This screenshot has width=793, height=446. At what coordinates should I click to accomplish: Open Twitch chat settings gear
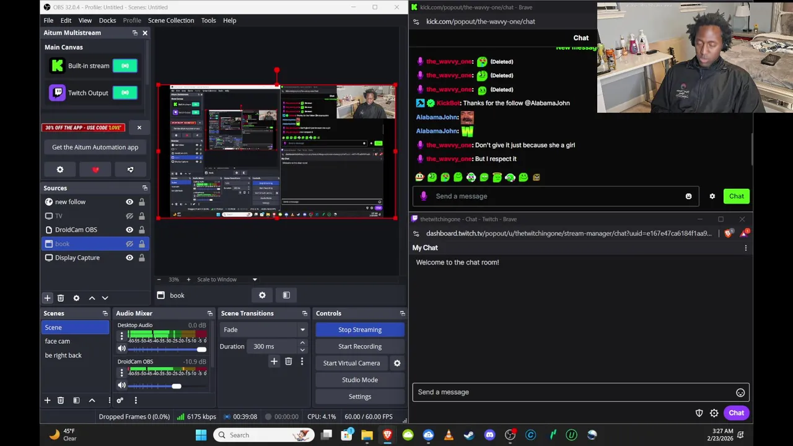[x=714, y=413]
